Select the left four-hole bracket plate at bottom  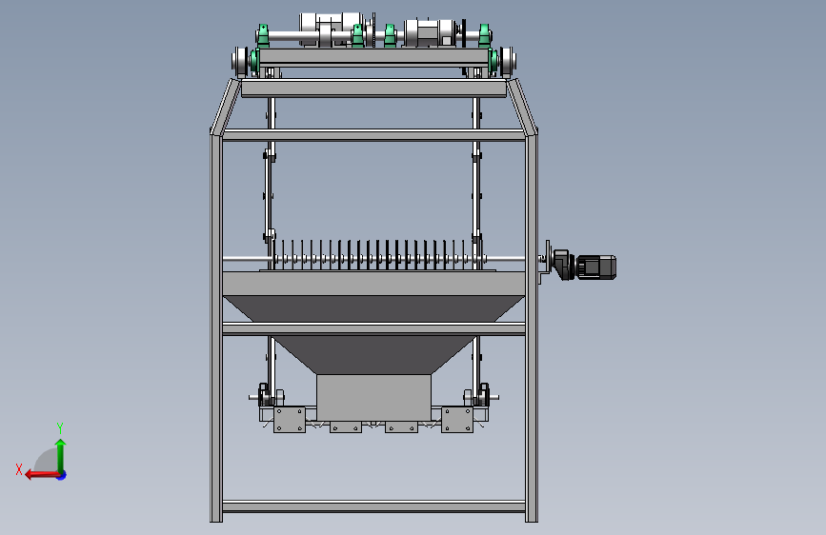tap(290, 420)
